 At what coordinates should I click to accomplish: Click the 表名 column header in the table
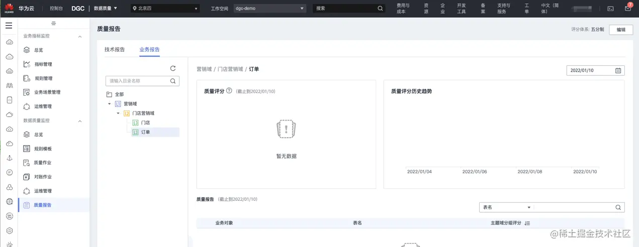357,223
